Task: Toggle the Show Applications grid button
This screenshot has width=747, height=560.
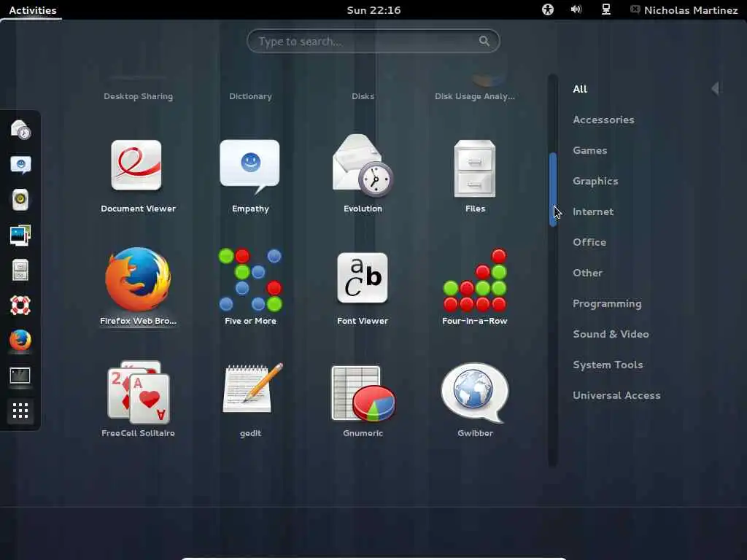Action: [x=20, y=411]
